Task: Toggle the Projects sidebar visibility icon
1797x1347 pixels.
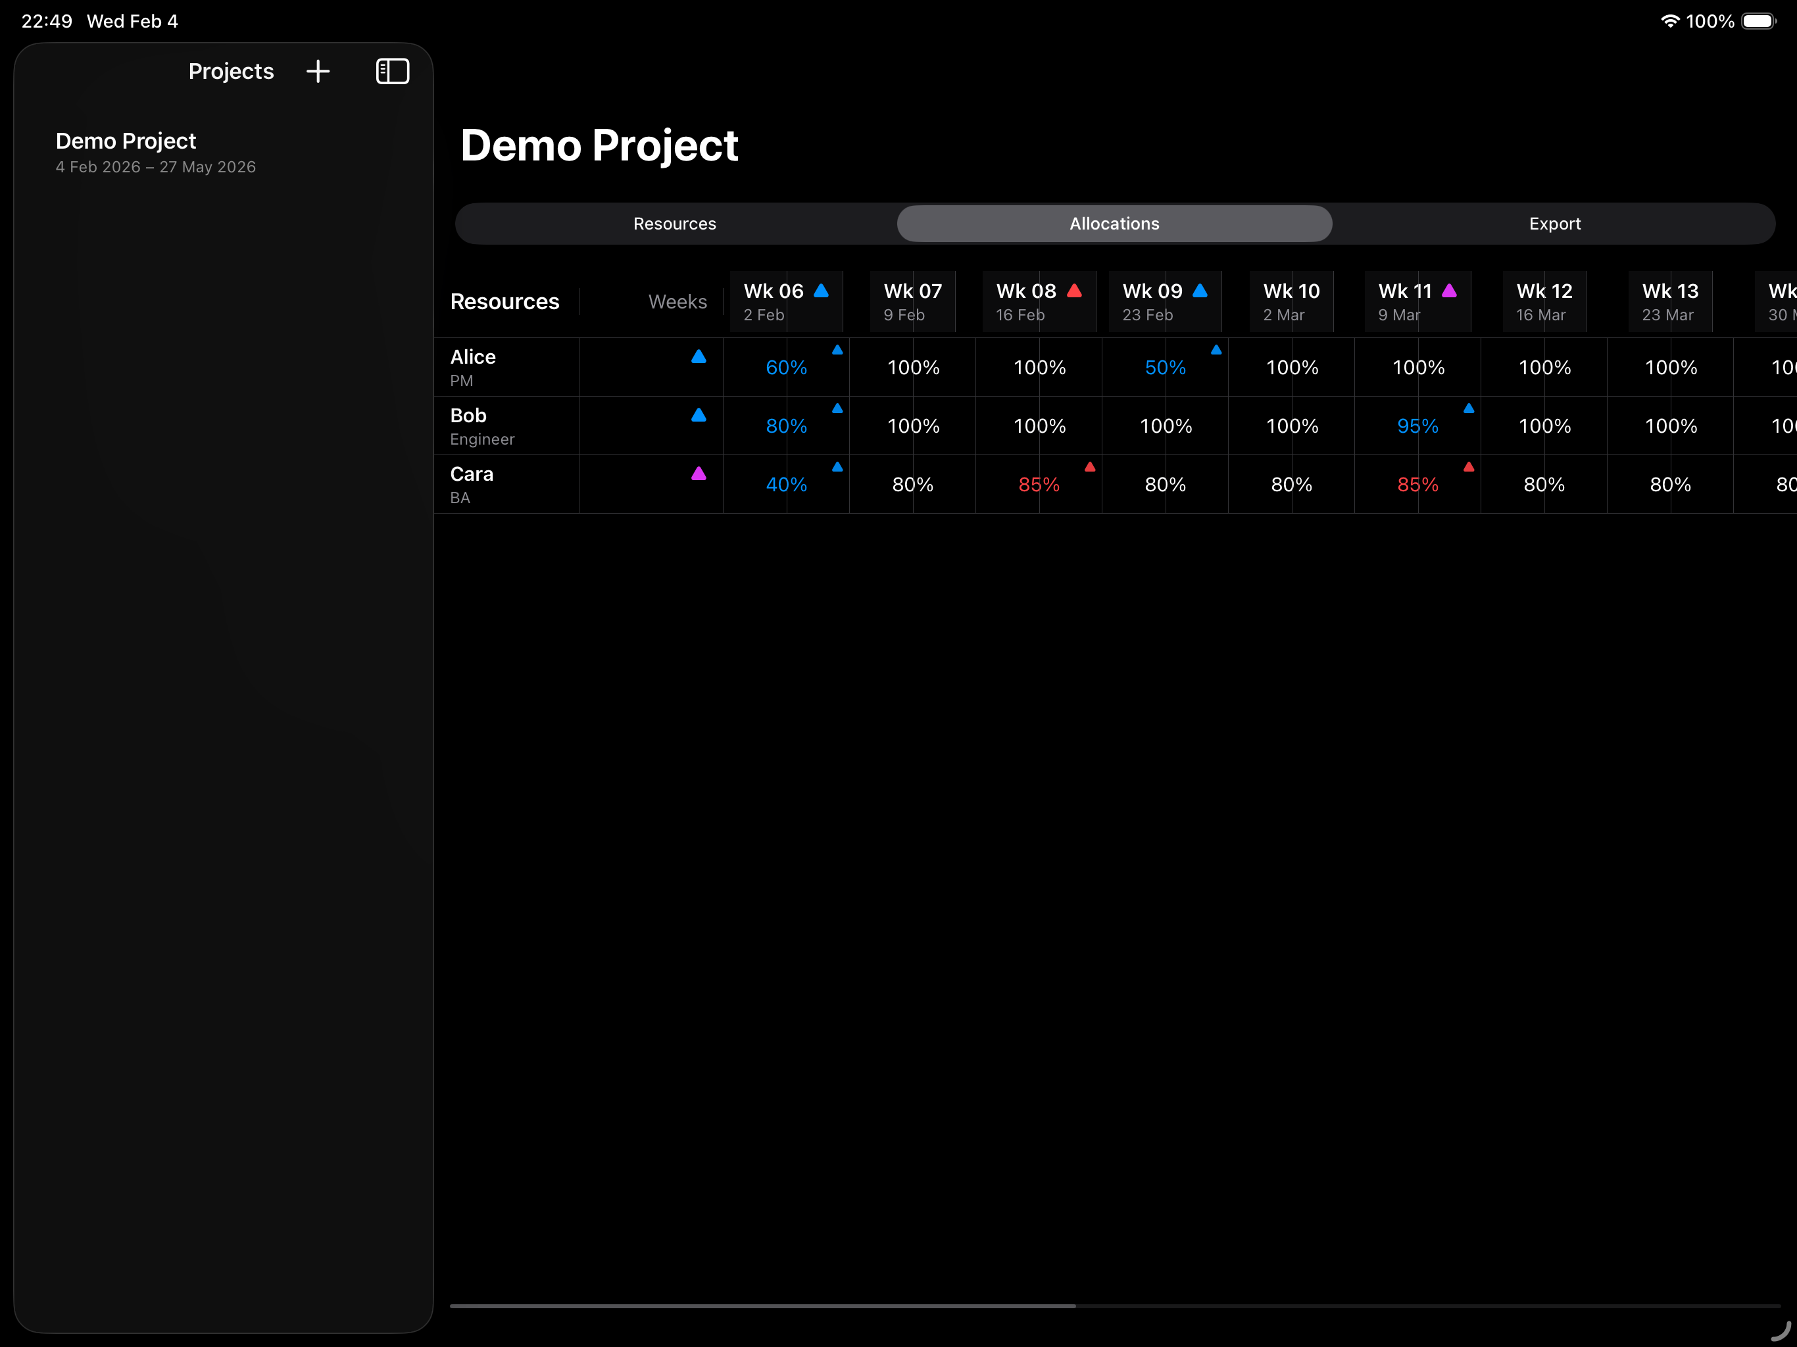Action: pyautogui.click(x=393, y=72)
